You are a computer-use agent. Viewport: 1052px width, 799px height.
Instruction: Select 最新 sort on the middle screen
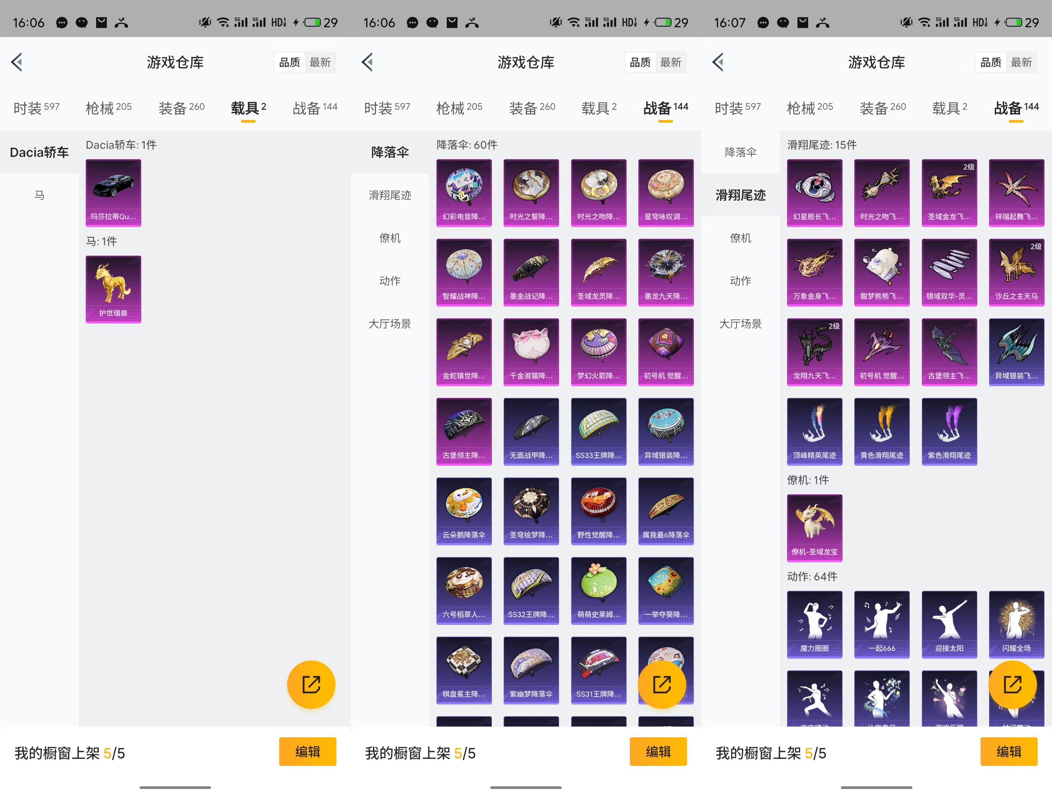click(x=670, y=62)
